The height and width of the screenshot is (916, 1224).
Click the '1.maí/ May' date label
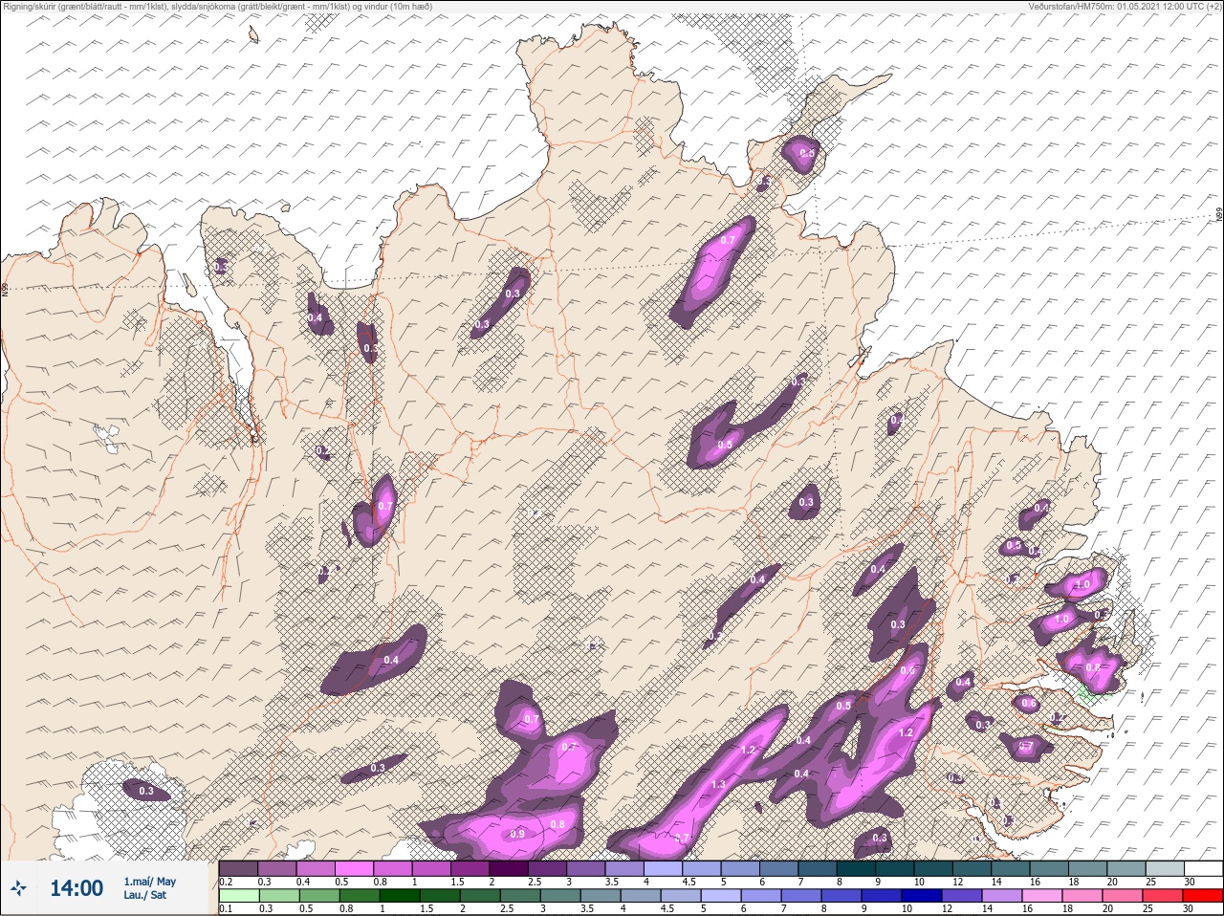[150, 882]
